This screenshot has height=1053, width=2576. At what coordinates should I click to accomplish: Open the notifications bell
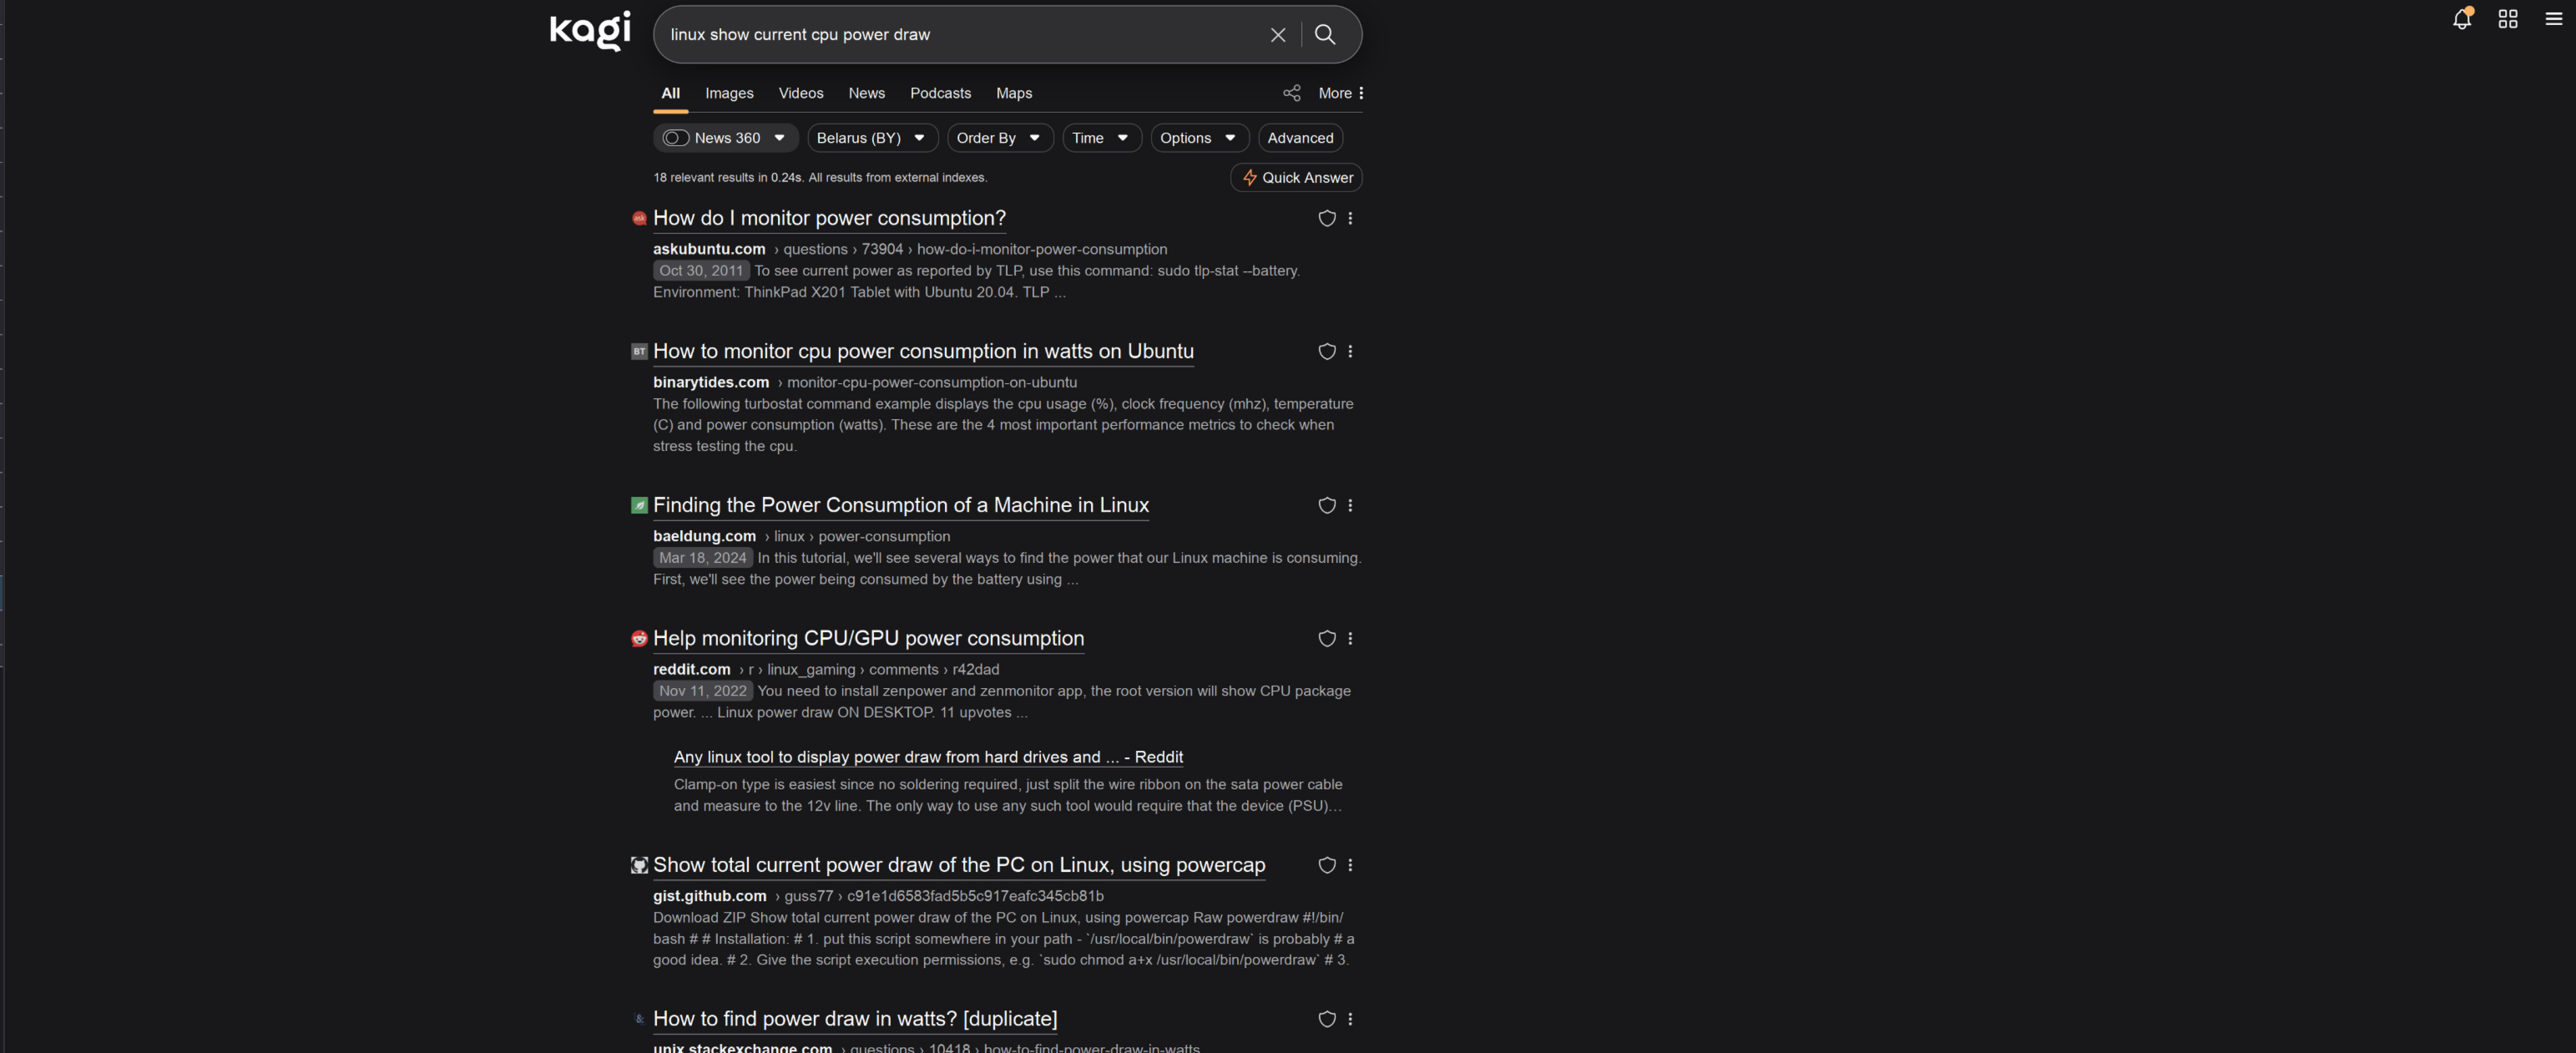pyautogui.click(x=2461, y=19)
